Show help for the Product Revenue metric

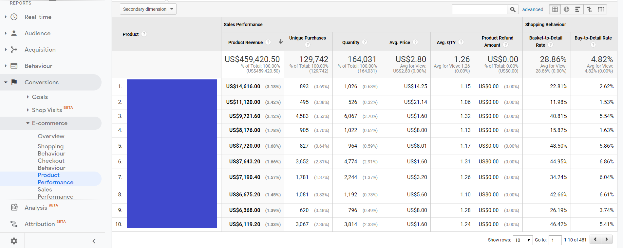(268, 42)
